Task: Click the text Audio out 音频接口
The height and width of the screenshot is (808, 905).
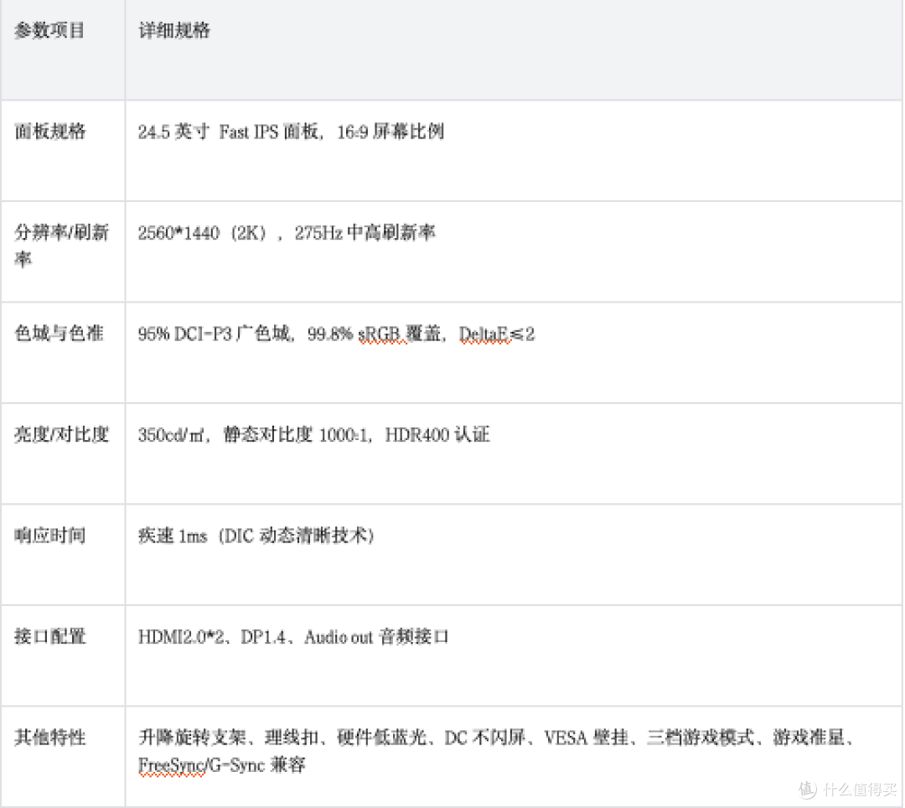Action: [x=376, y=637]
